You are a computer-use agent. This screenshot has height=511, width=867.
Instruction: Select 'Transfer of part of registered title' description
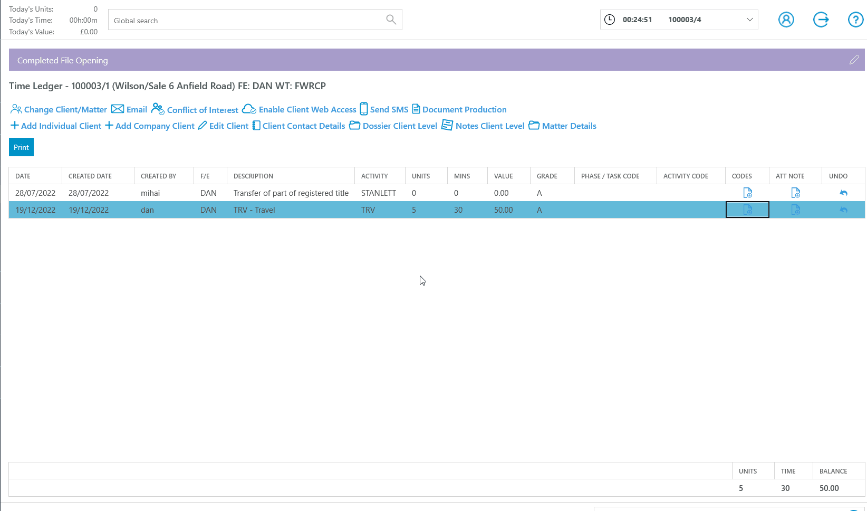pos(291,193)
